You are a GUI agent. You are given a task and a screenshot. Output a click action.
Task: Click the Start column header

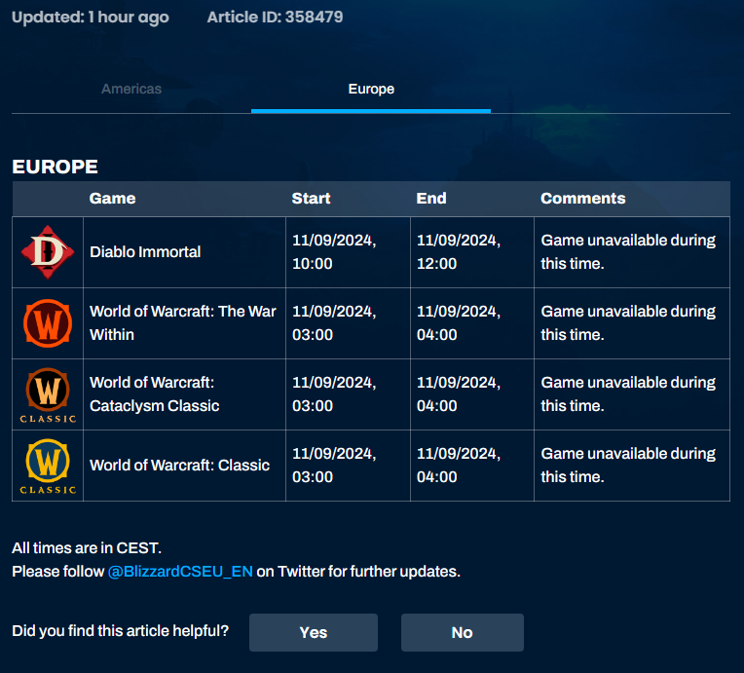[311, 198]
